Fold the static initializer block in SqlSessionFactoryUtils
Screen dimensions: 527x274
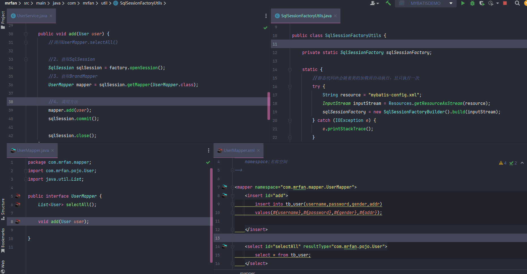tap(290, 70)
